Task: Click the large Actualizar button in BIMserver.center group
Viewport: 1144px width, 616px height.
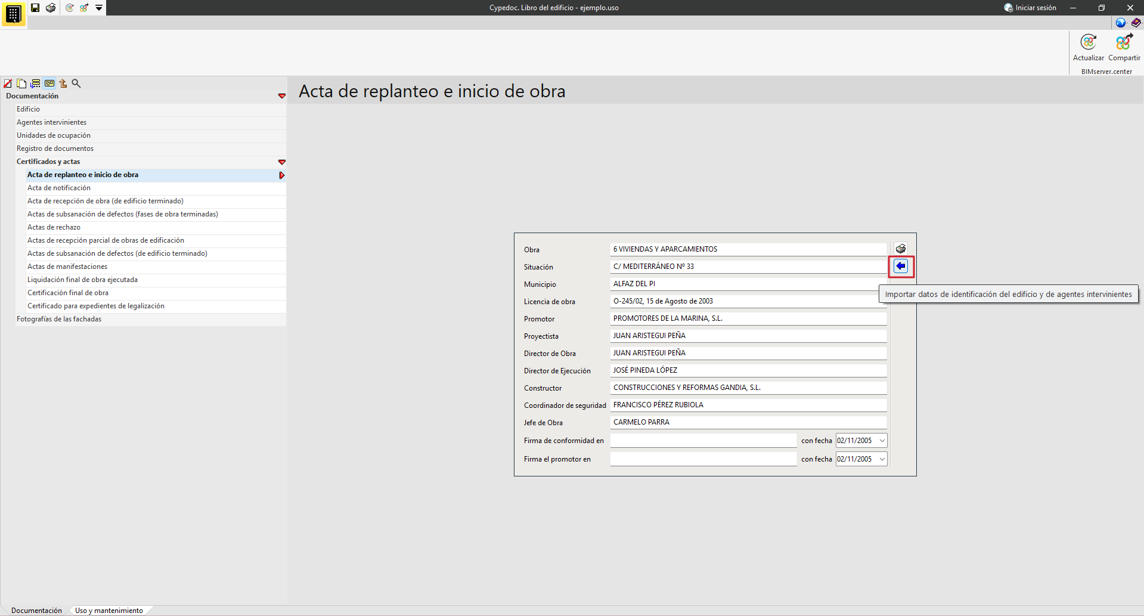Action: point(1089,48)
